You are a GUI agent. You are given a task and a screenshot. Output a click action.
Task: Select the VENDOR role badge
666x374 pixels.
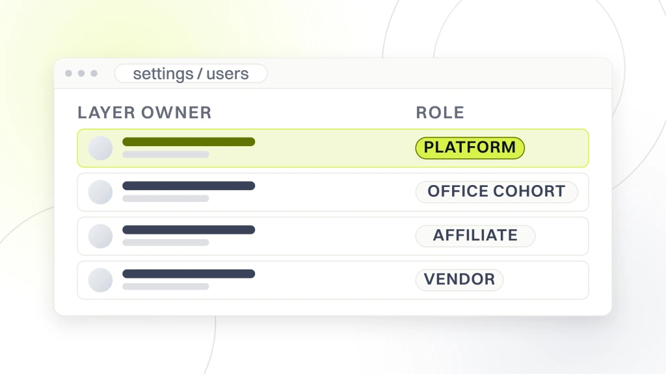coord(459,280)
